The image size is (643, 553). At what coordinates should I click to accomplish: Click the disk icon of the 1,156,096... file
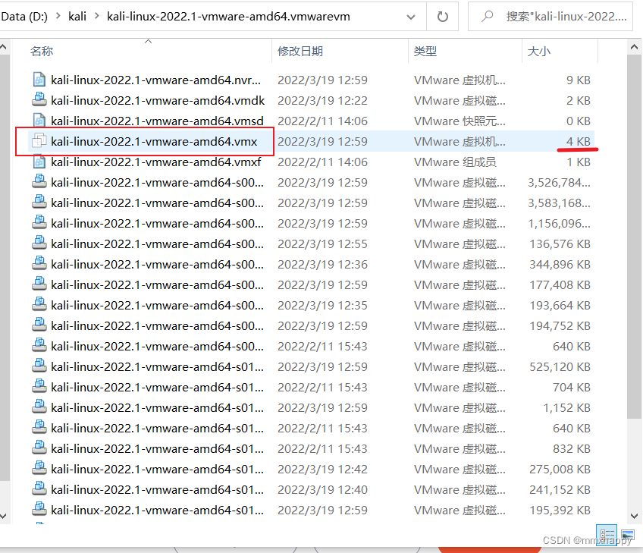coord(39,223)
